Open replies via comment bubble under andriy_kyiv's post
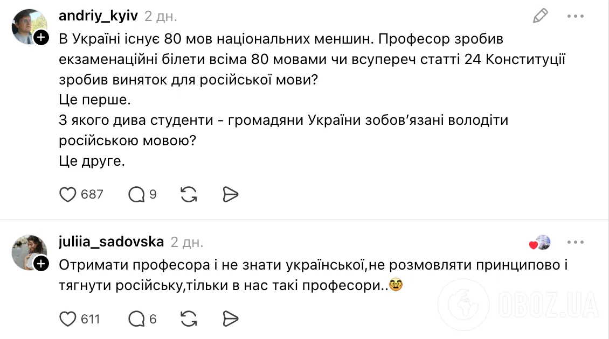The width and height of the screenshot is (609, 339). tap(136, 194)
